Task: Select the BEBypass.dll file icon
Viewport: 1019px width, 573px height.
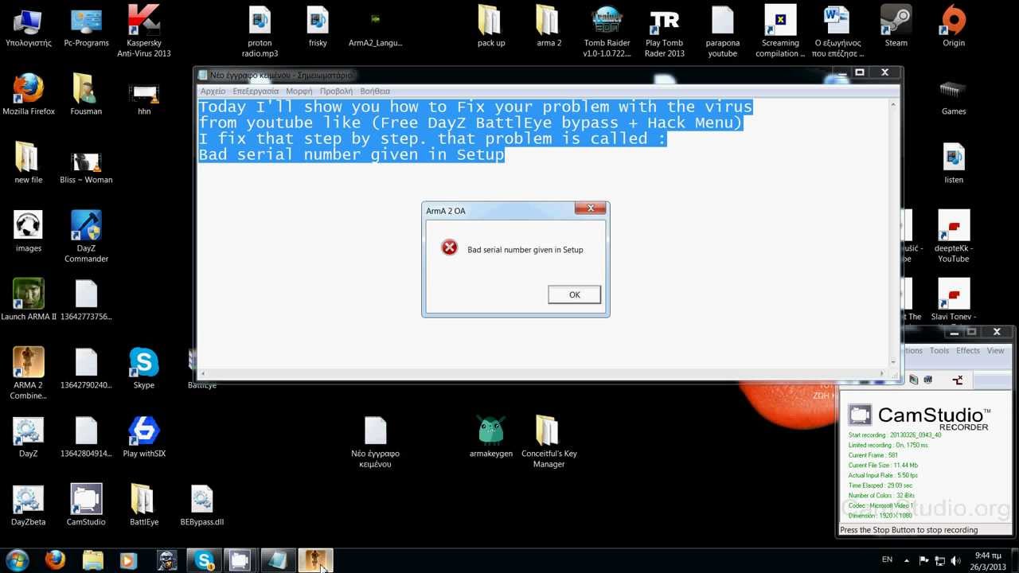Action: point(201,506)
